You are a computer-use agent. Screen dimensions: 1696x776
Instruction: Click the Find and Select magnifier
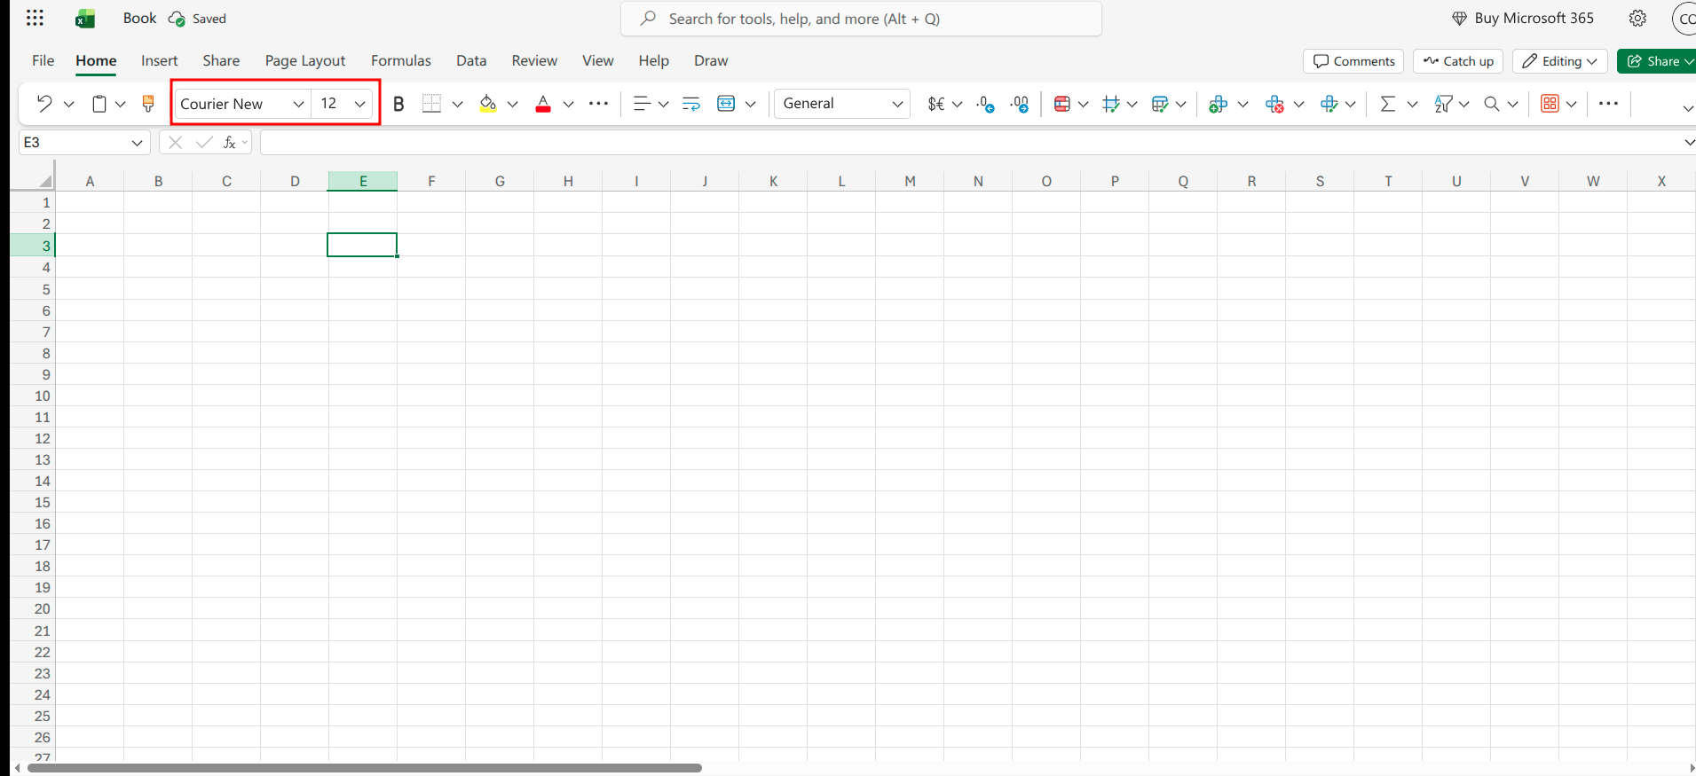pos(1492,104)
